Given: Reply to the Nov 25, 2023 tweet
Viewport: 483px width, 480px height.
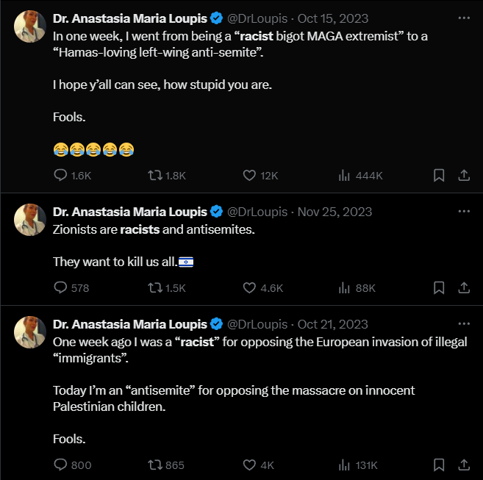Looking at the screenshot, I should (61, 288).
